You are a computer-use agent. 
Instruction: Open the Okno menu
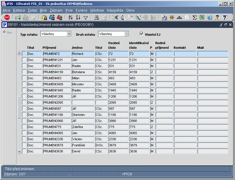tap(130, 10)
